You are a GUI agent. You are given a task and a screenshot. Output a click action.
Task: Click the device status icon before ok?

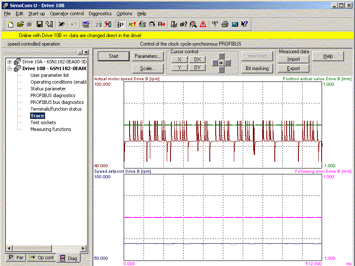coord(173,24)
